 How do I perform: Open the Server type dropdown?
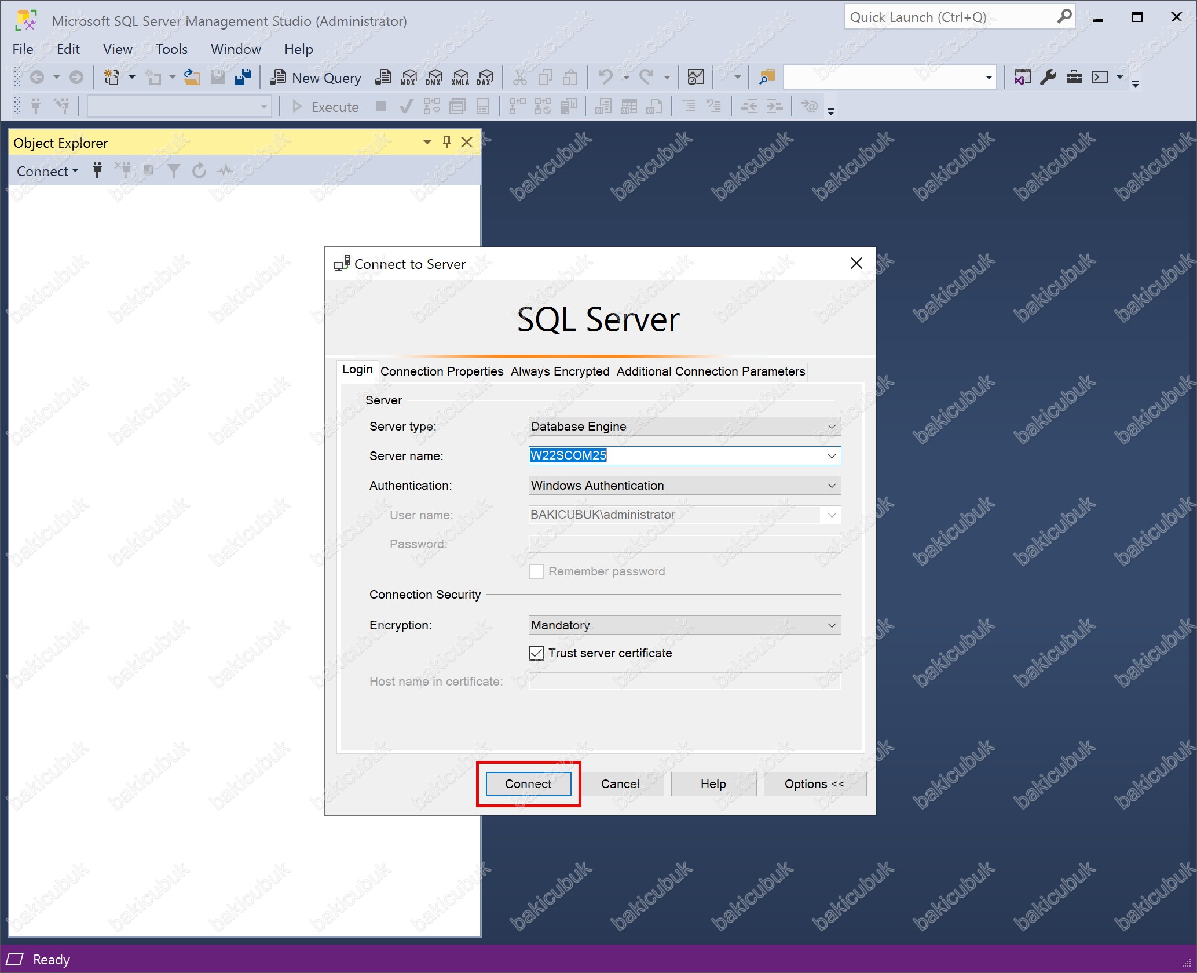684,427
